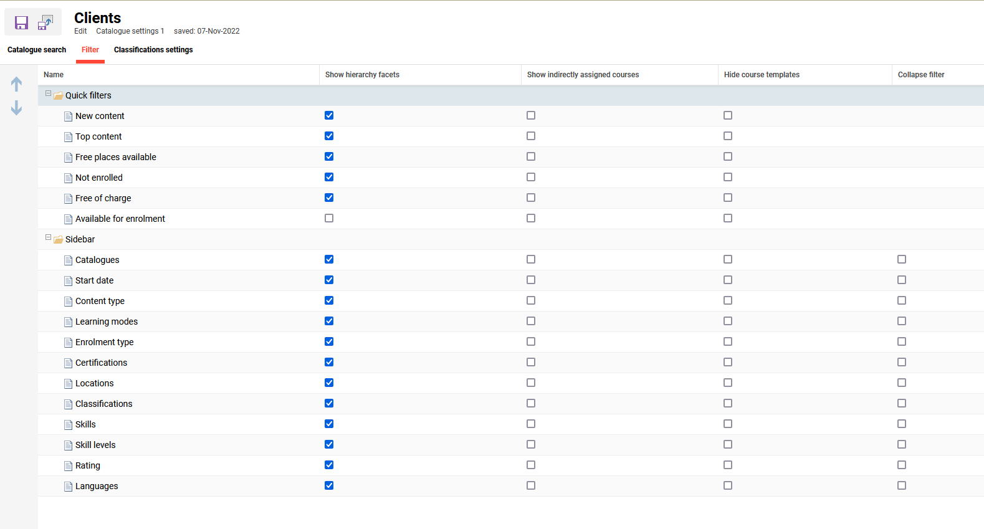Screen dimensions: 984x529
Task: Open the Classifications settings tab
Action: [153, 50]
